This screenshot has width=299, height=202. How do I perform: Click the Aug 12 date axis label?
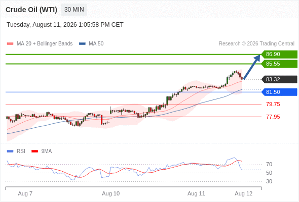tap(244, 193)
